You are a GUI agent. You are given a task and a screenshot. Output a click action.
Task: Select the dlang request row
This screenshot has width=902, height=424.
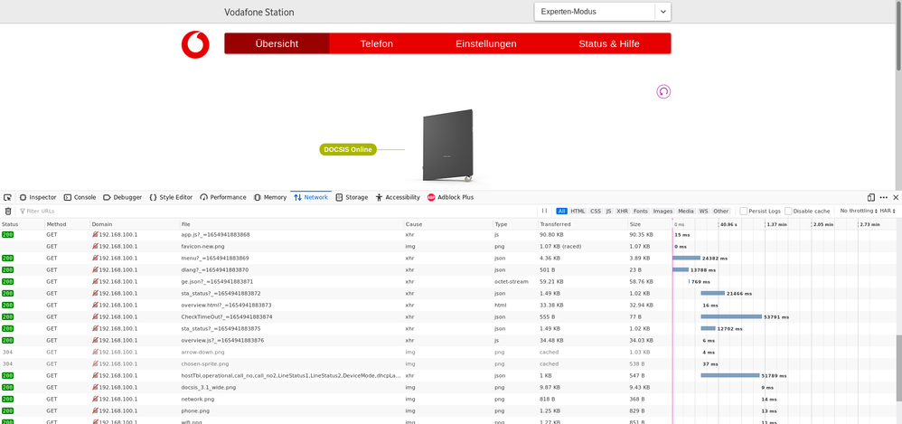pos(447,269)
